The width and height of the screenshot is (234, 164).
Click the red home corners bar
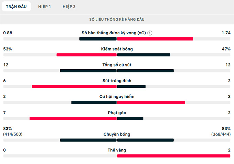pyautogui.click(x=73, y=118)
